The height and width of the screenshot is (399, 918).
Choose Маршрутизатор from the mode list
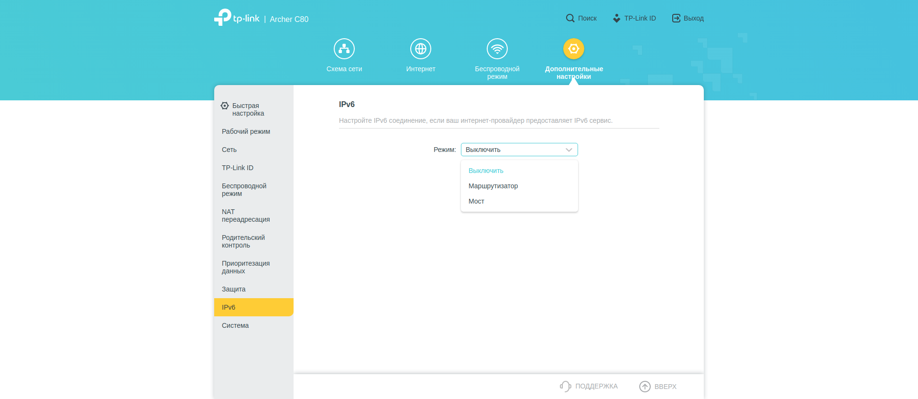(x=493, y=186)
